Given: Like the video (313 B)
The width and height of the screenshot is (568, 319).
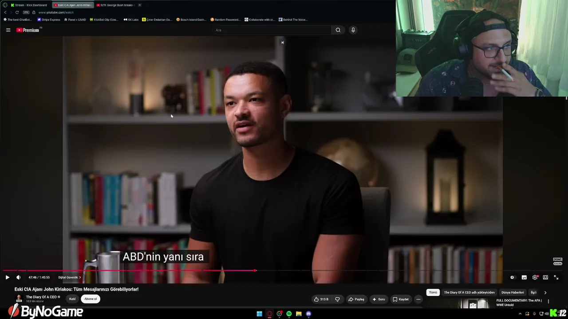Looking at the screenshot, I should click(321, 299).
